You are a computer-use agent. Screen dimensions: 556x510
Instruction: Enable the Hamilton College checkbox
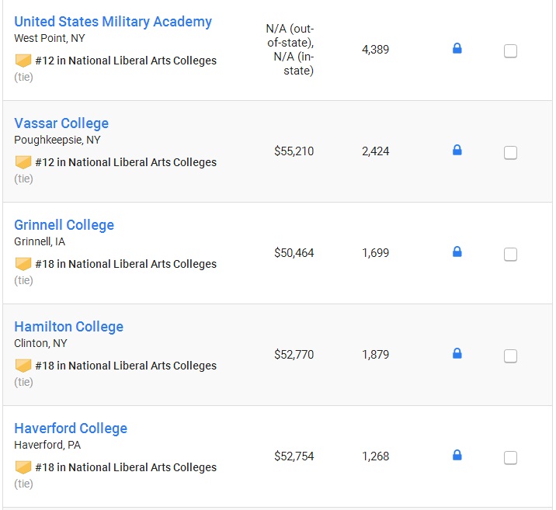tap(510, 356)
